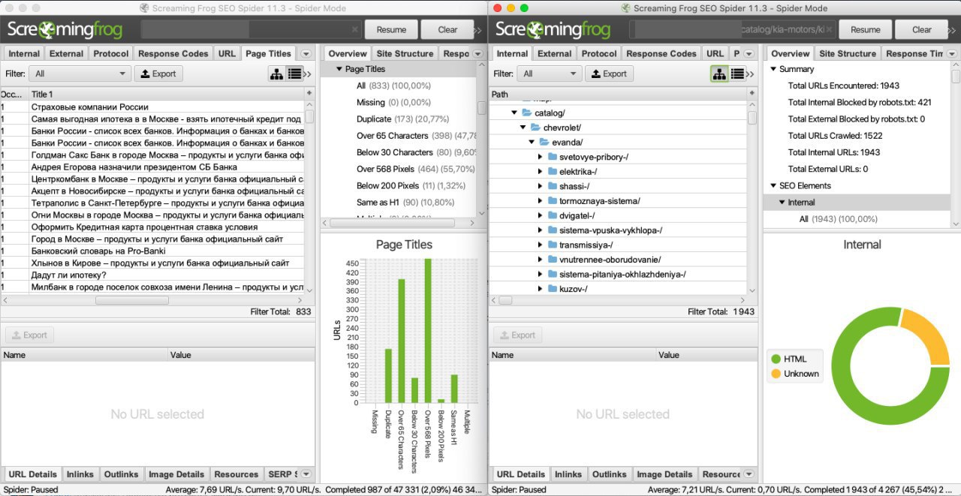Viewport: 961px width, 496px height.
Task: Open Response Codes tab in left window
Action: 173,54
